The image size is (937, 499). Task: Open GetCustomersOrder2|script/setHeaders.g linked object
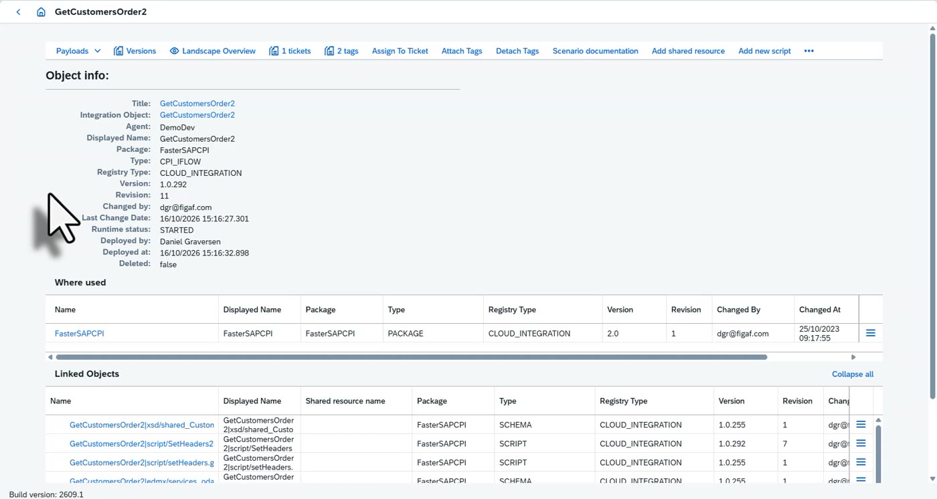pos(142,462)
